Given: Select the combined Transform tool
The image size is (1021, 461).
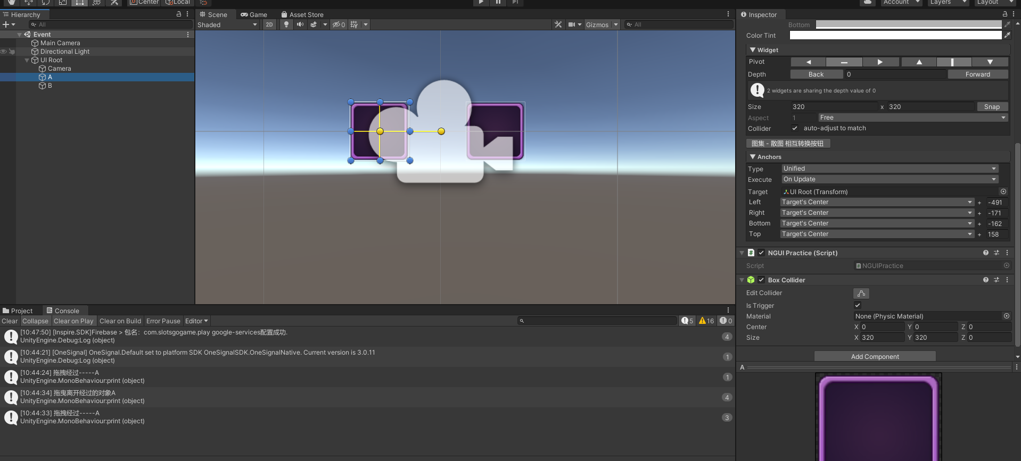Looking at the screenshot, I should tap(97, 2).
